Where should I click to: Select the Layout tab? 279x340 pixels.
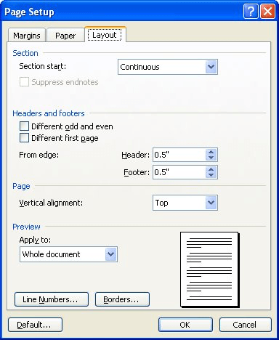(x=105, y=35)
